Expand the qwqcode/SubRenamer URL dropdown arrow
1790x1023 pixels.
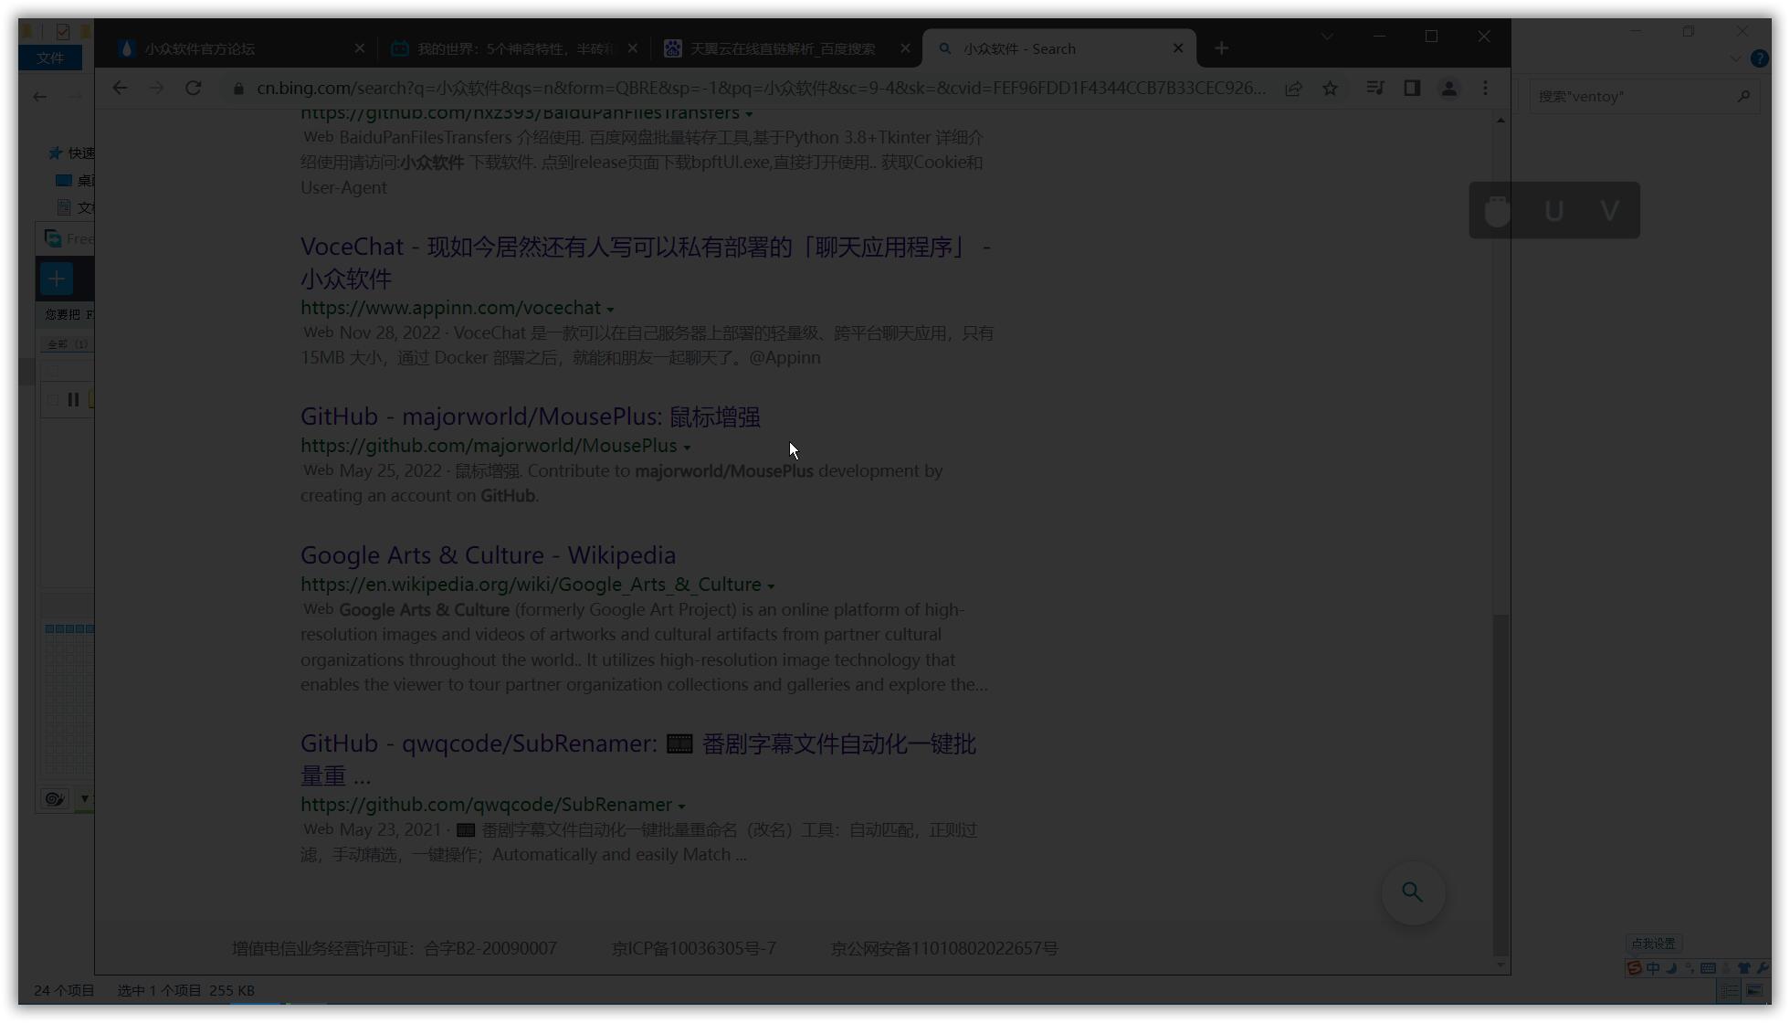coord(681,807)
